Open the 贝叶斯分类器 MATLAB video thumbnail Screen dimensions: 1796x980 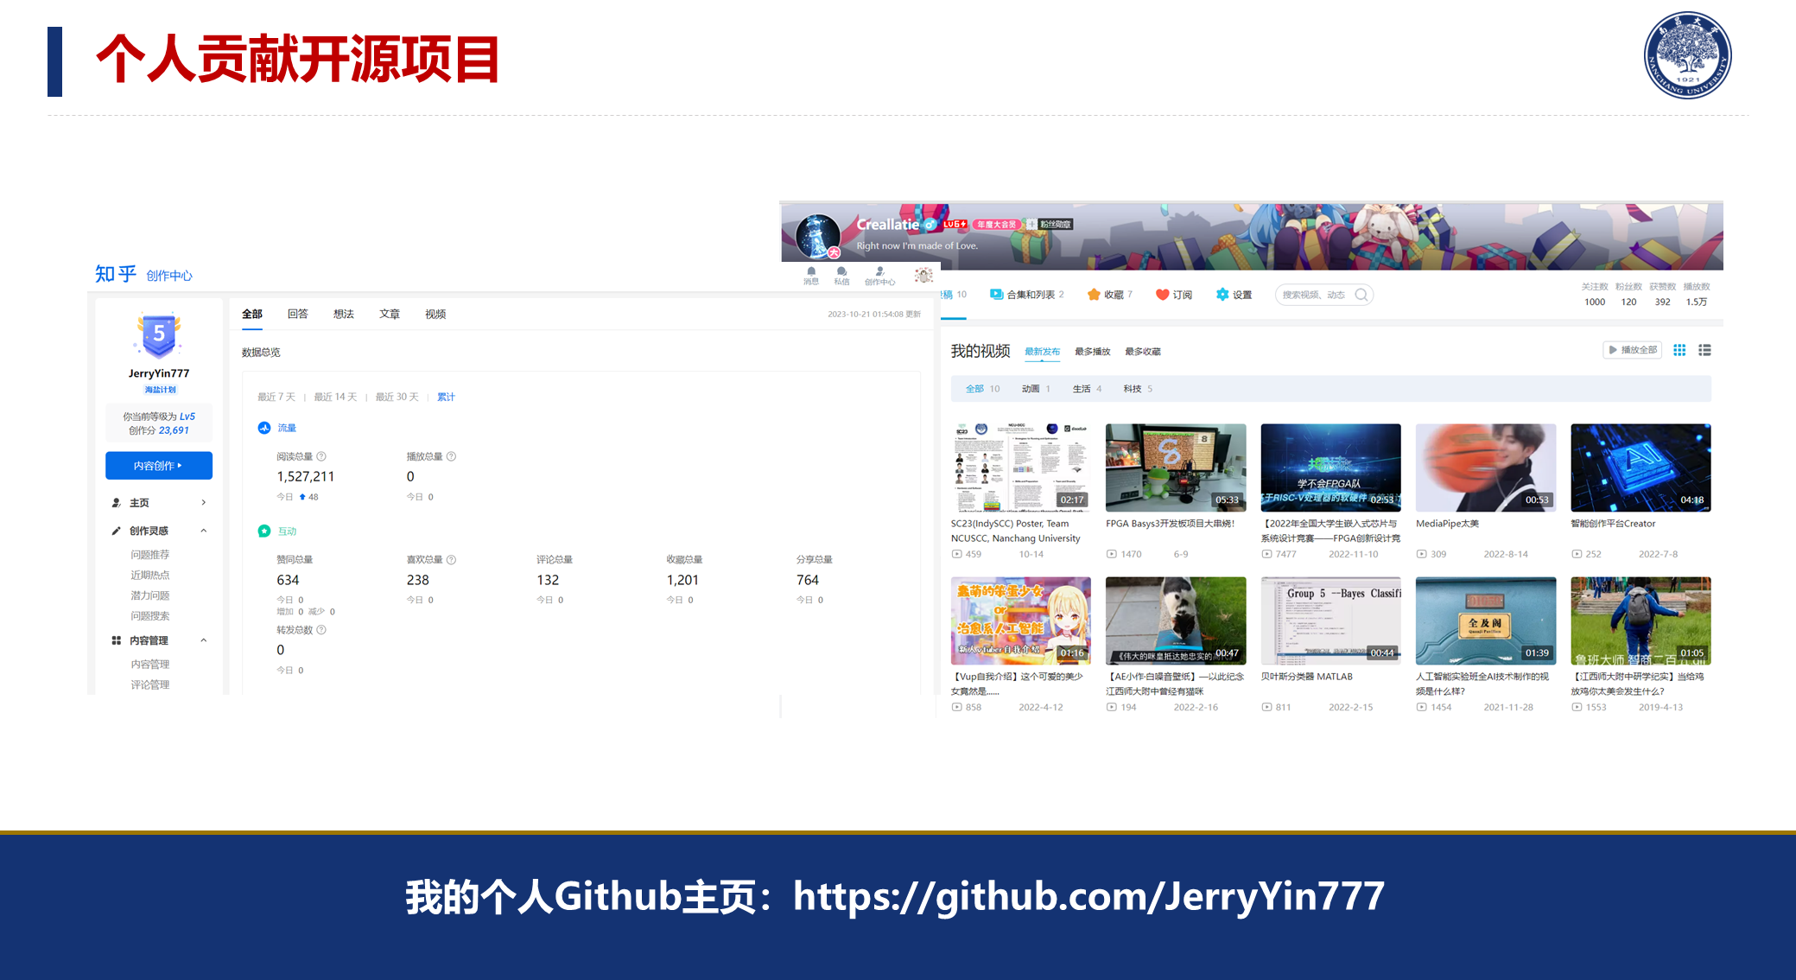(1331, 620)
